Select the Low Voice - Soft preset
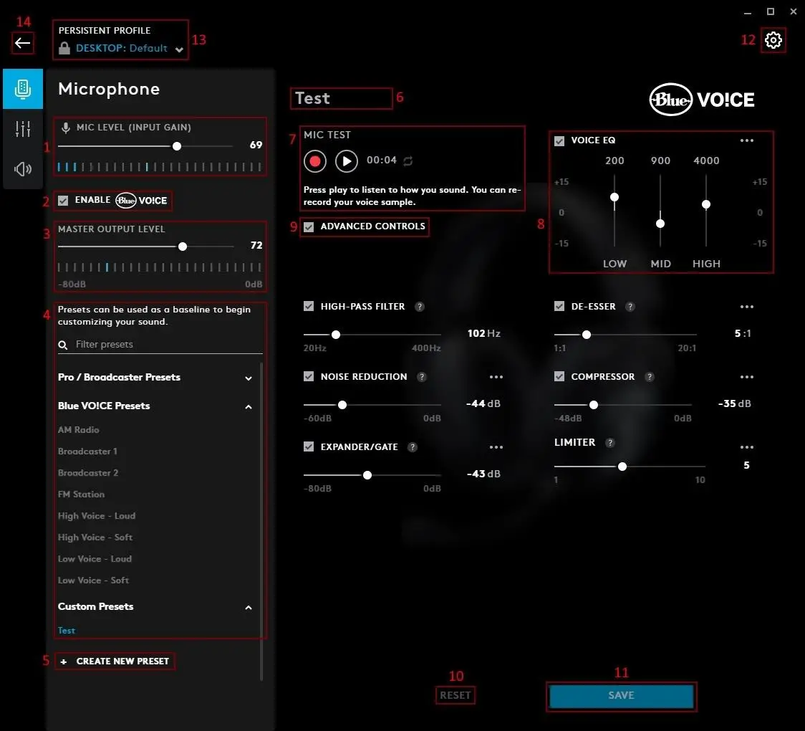Viewport: 805px width, 731px height. coord(93,581)
